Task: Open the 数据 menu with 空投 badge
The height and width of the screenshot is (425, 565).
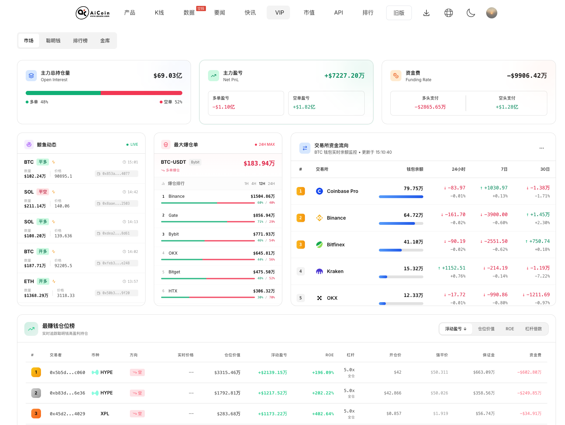Action: coord(189,12)
